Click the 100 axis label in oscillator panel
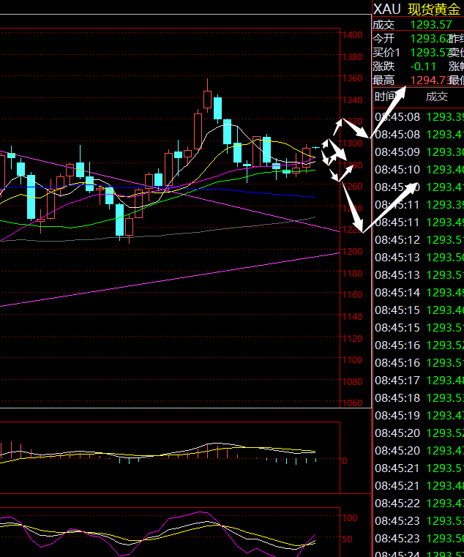Screen dimensions: 464x557 tap(350, 518)
